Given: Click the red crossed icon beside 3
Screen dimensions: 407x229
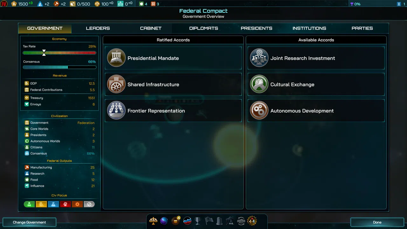Looking at the screenshot, I should (153, 4).
